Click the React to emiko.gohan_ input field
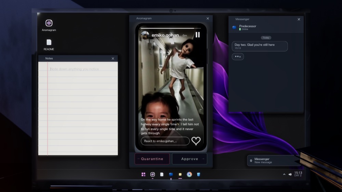342x192 pixels. point(165,141)
